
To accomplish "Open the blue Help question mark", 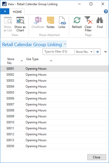I will point(106,11).
